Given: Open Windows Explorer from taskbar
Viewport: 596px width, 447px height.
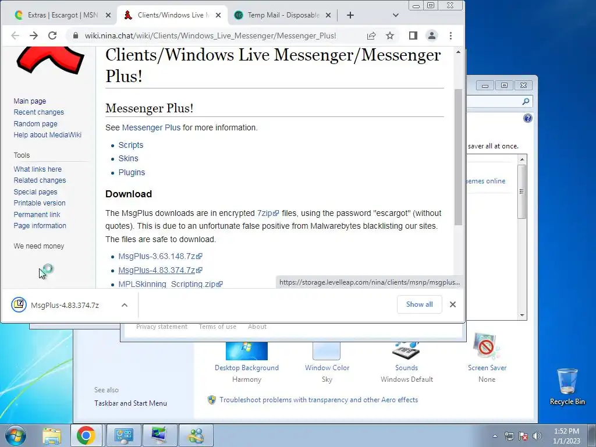Looking at the screenshot, I should (52, 435).
